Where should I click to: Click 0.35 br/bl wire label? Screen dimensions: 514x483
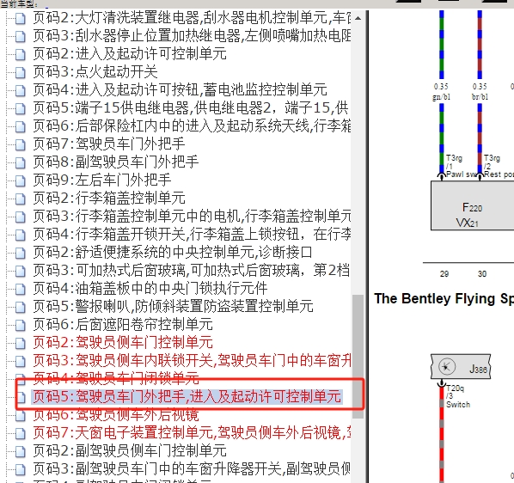click(480, 91)
